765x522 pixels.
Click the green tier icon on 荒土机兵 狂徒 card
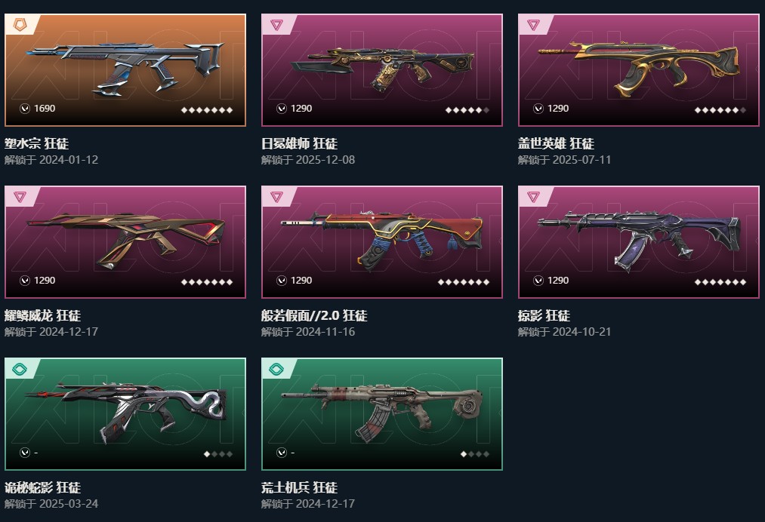click(x=276, y=369)
